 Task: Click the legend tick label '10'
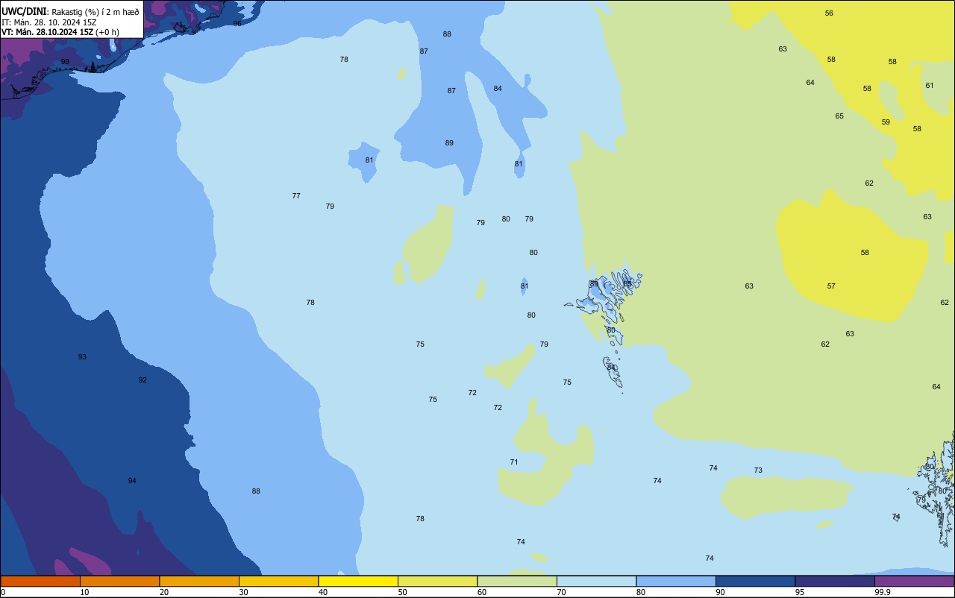click(84, 592)
